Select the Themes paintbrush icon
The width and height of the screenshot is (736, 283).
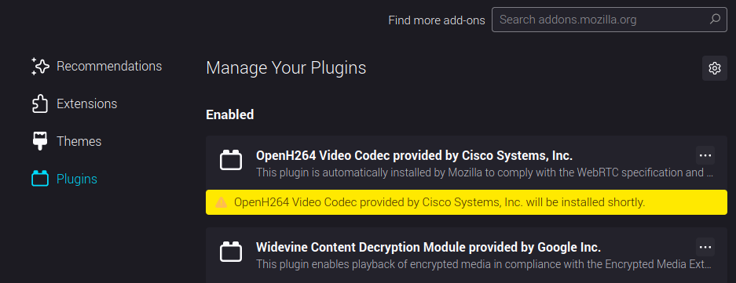point(40,141)
